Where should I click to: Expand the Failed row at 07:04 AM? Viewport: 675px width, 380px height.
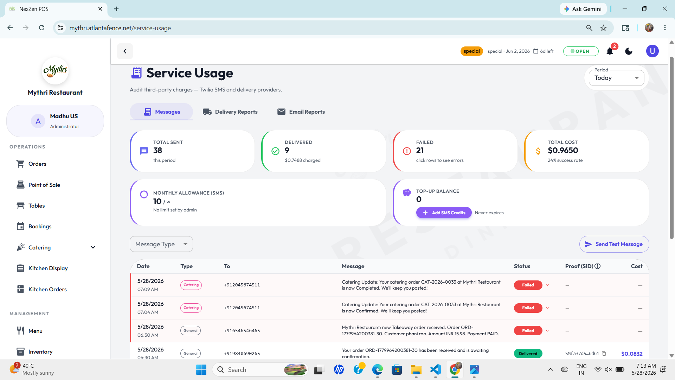tap(547, 308)
